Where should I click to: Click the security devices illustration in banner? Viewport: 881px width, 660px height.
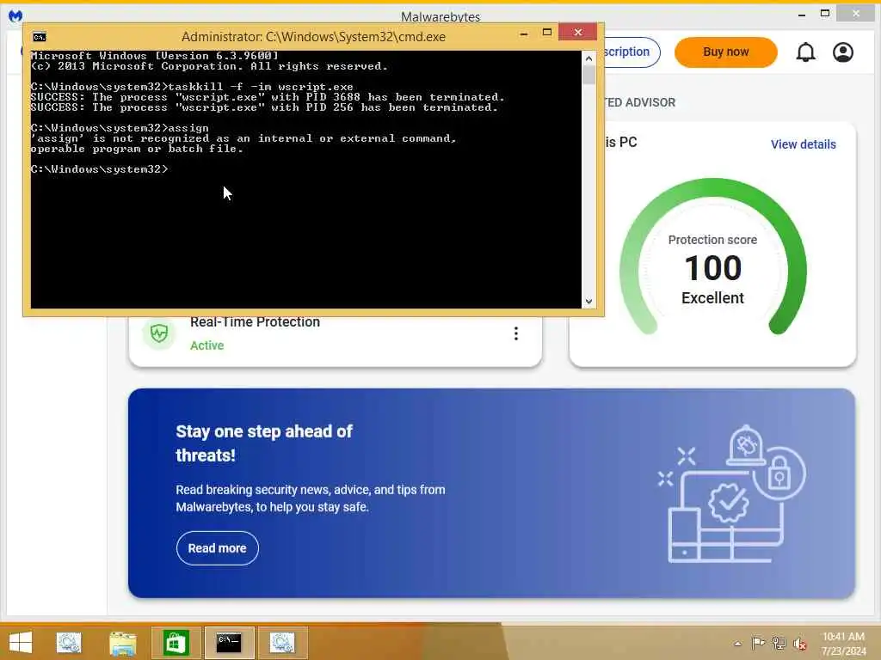(x=732, y=494)
